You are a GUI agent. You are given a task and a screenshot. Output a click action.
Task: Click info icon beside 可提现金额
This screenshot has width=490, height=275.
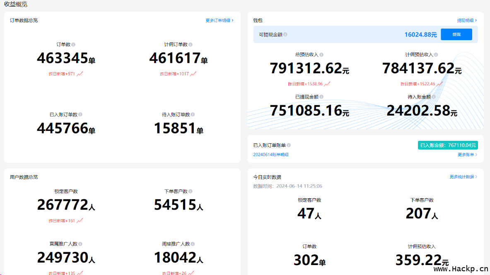pos(285,35)
